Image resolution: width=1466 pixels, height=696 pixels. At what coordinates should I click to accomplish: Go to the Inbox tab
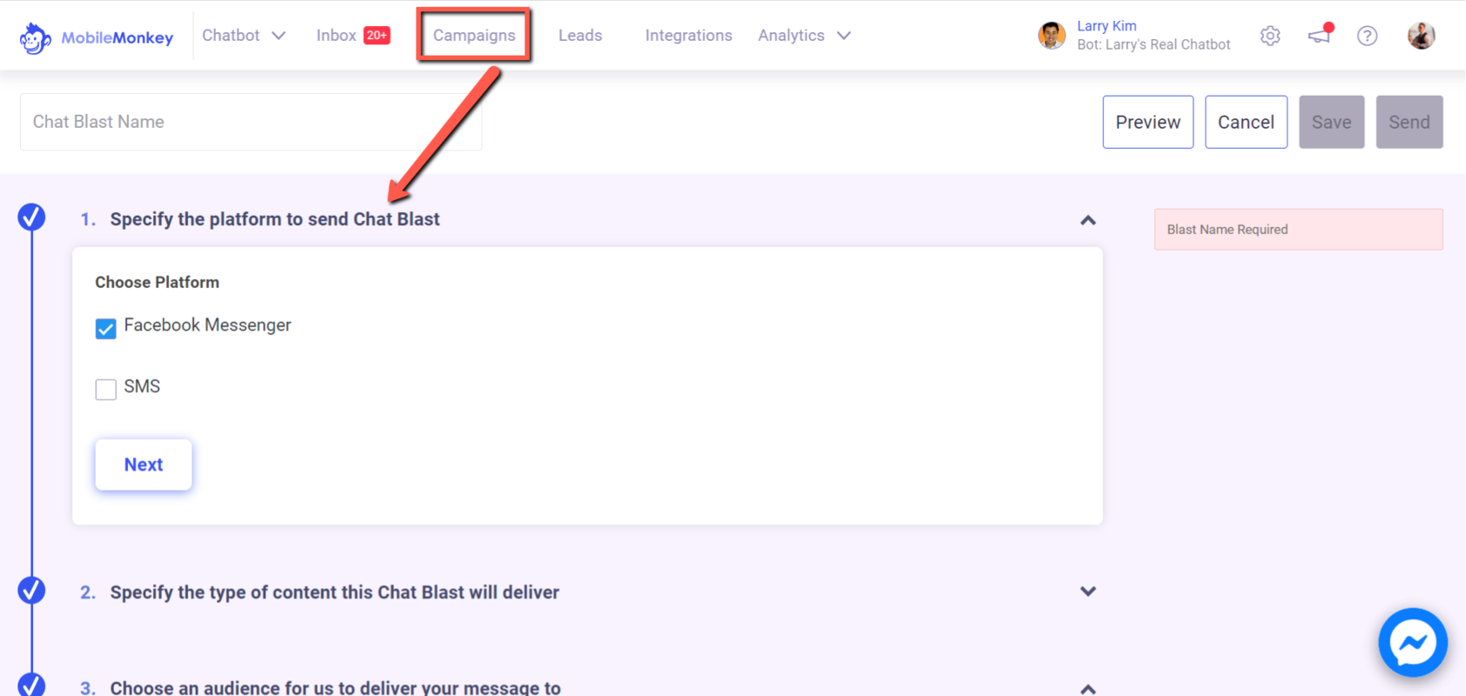click(336, 36)
